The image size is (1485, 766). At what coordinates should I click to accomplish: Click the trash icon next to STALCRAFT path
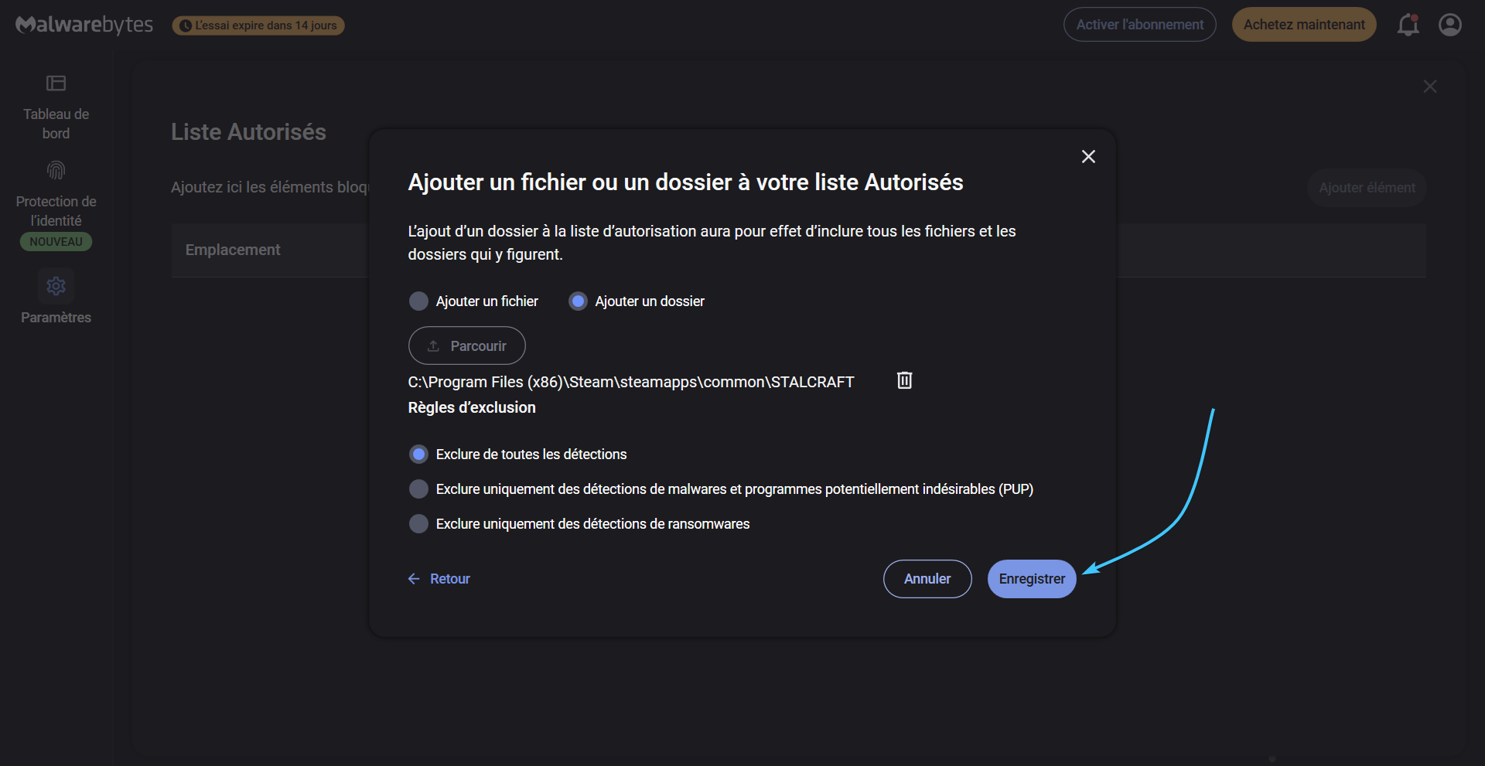coord(904,380)
